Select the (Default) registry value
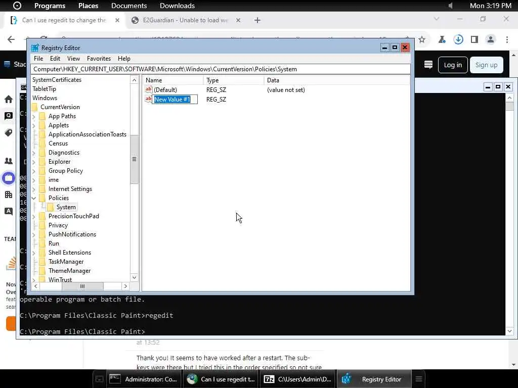This screenshot has width=518, height=388. point(165,90)
